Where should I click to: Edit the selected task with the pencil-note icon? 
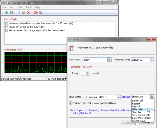(x=24, y=13)
